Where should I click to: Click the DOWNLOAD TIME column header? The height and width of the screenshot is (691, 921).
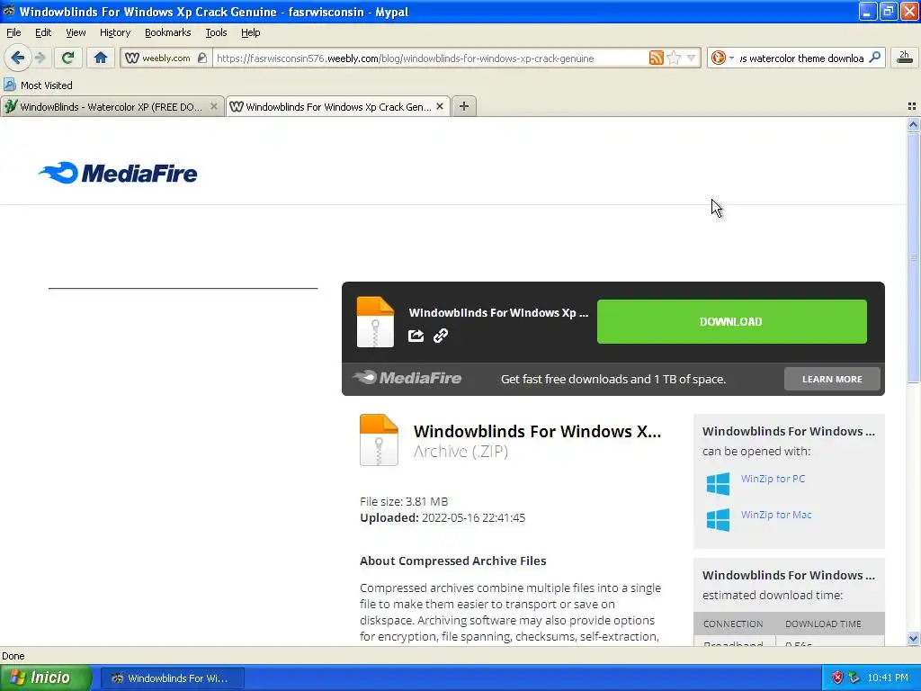(823, 624)
